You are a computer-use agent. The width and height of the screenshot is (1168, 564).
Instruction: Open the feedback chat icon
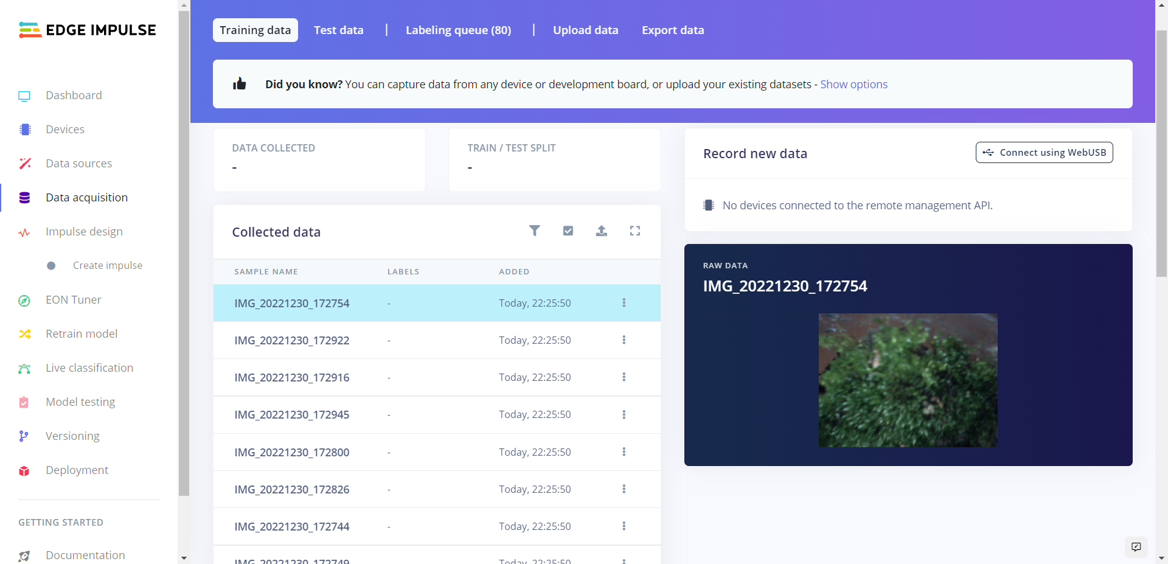(1136, 547)
